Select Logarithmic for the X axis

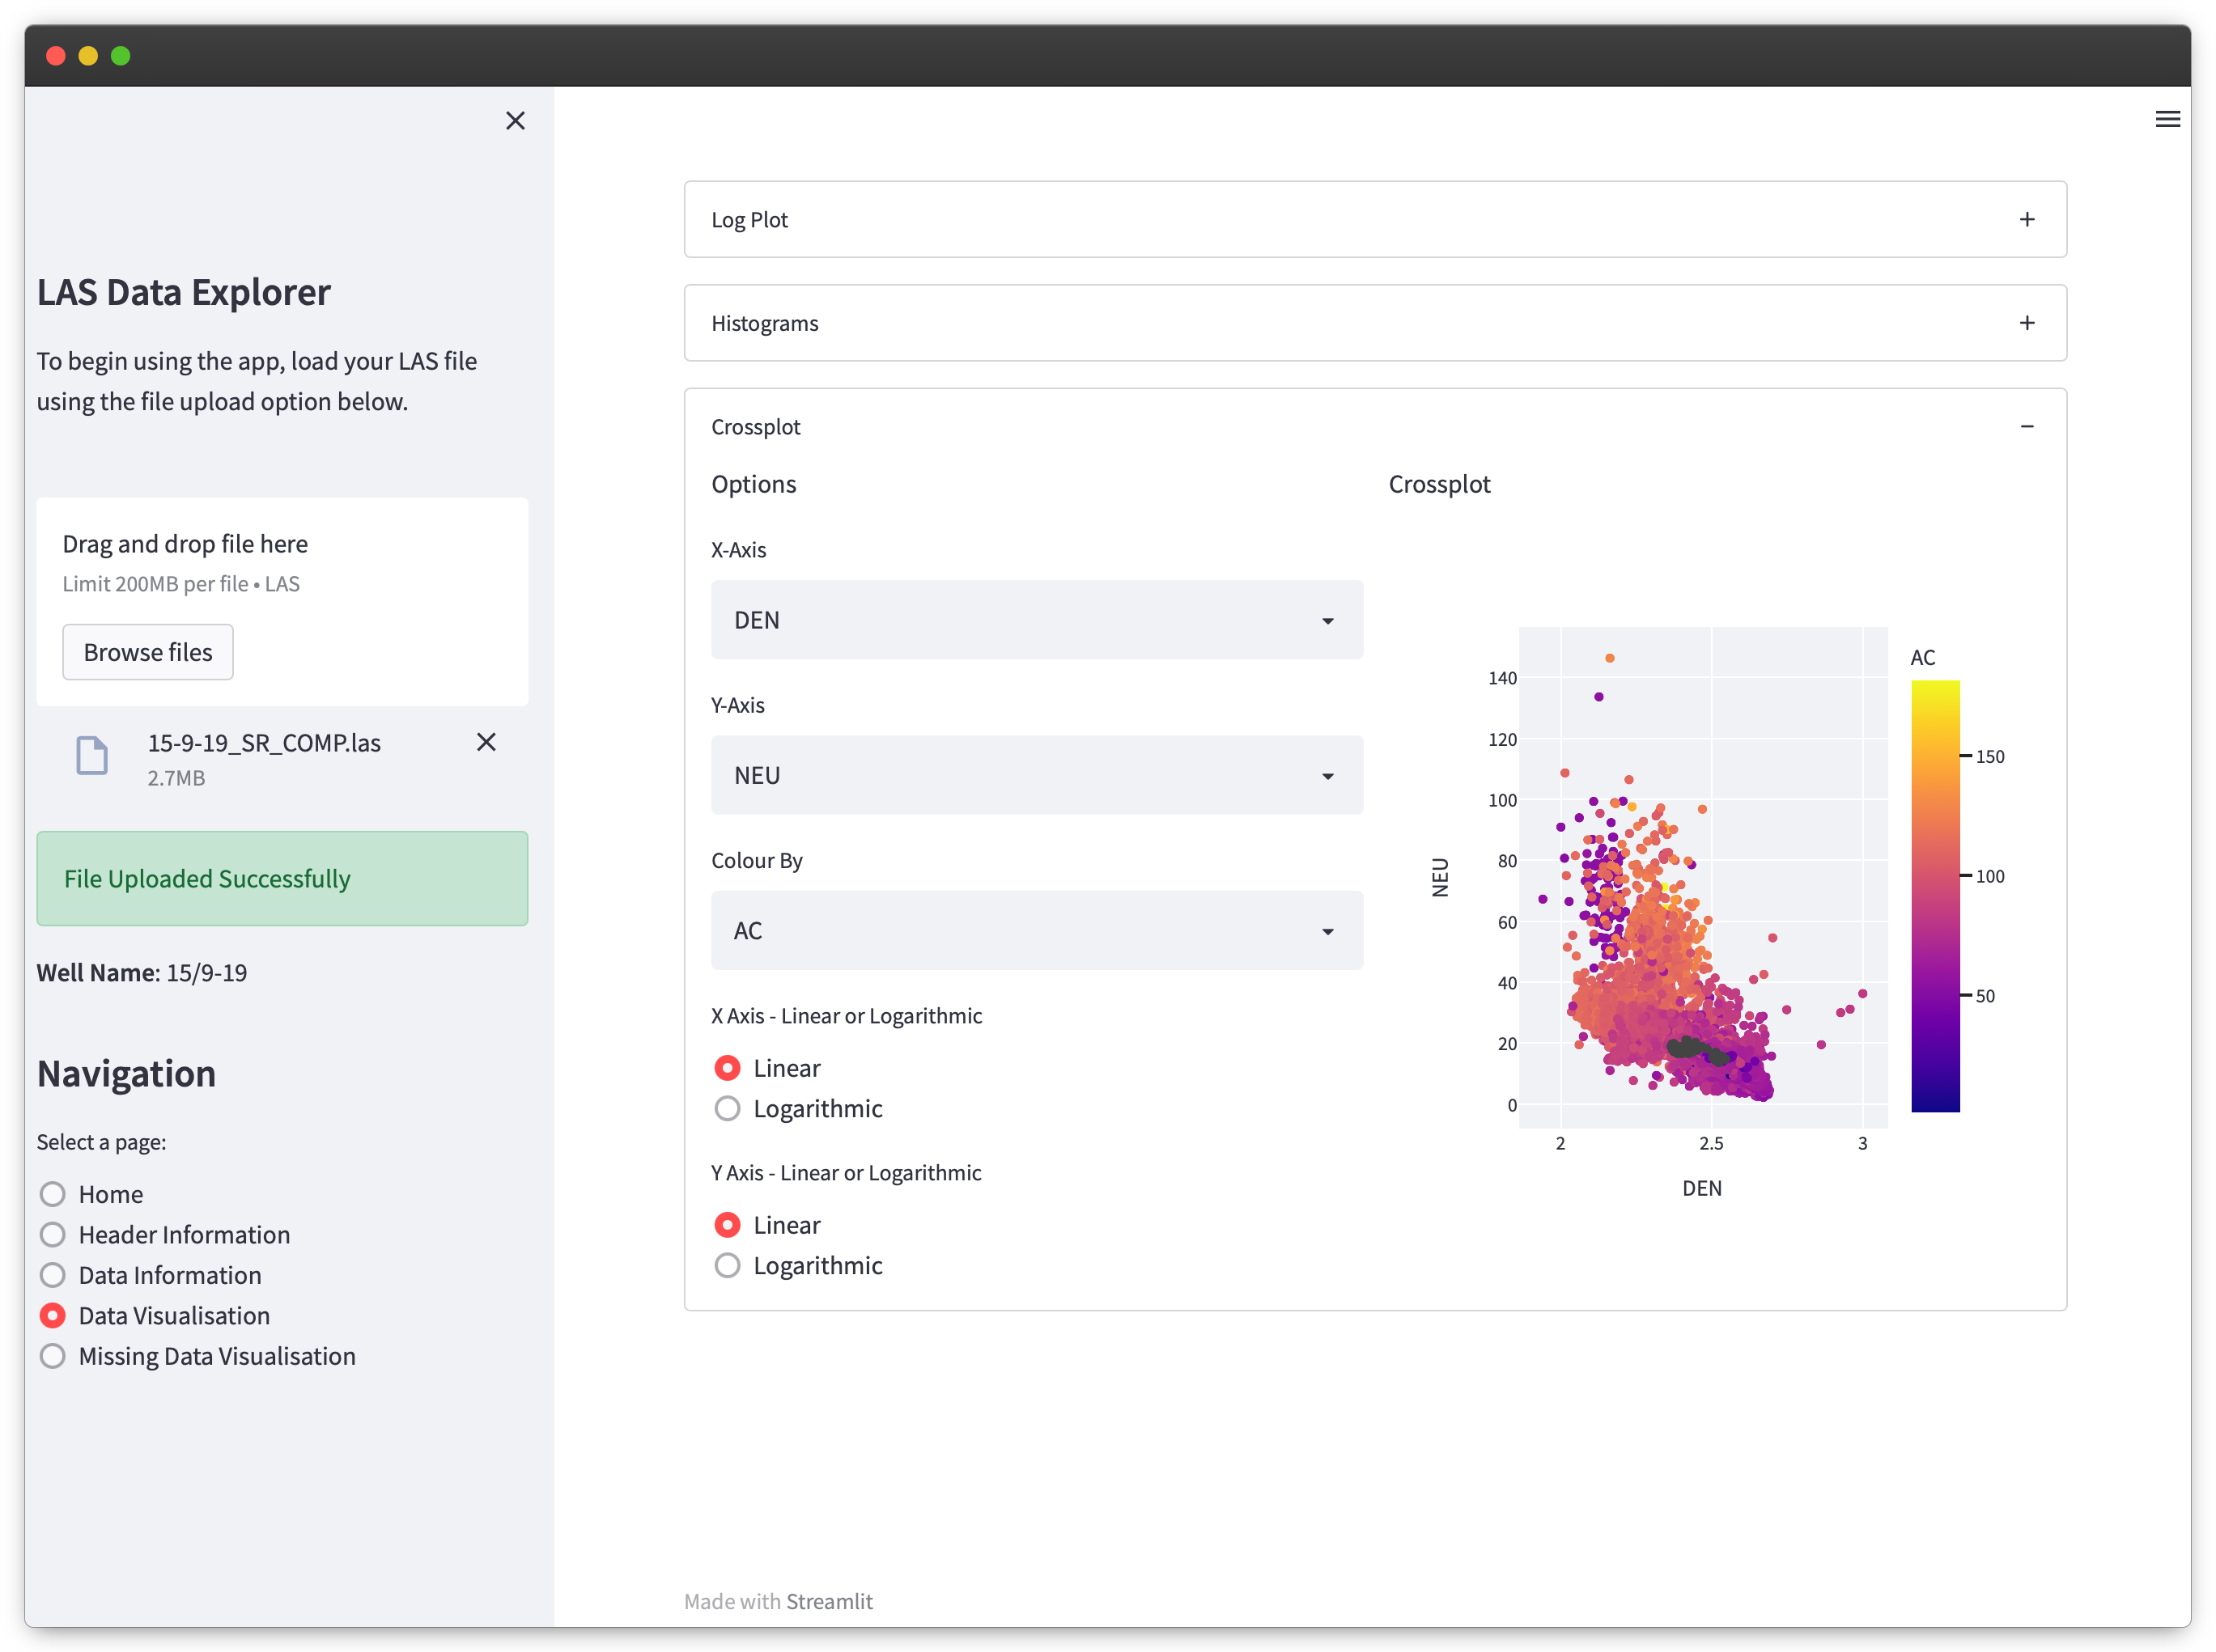(728, 1108)
